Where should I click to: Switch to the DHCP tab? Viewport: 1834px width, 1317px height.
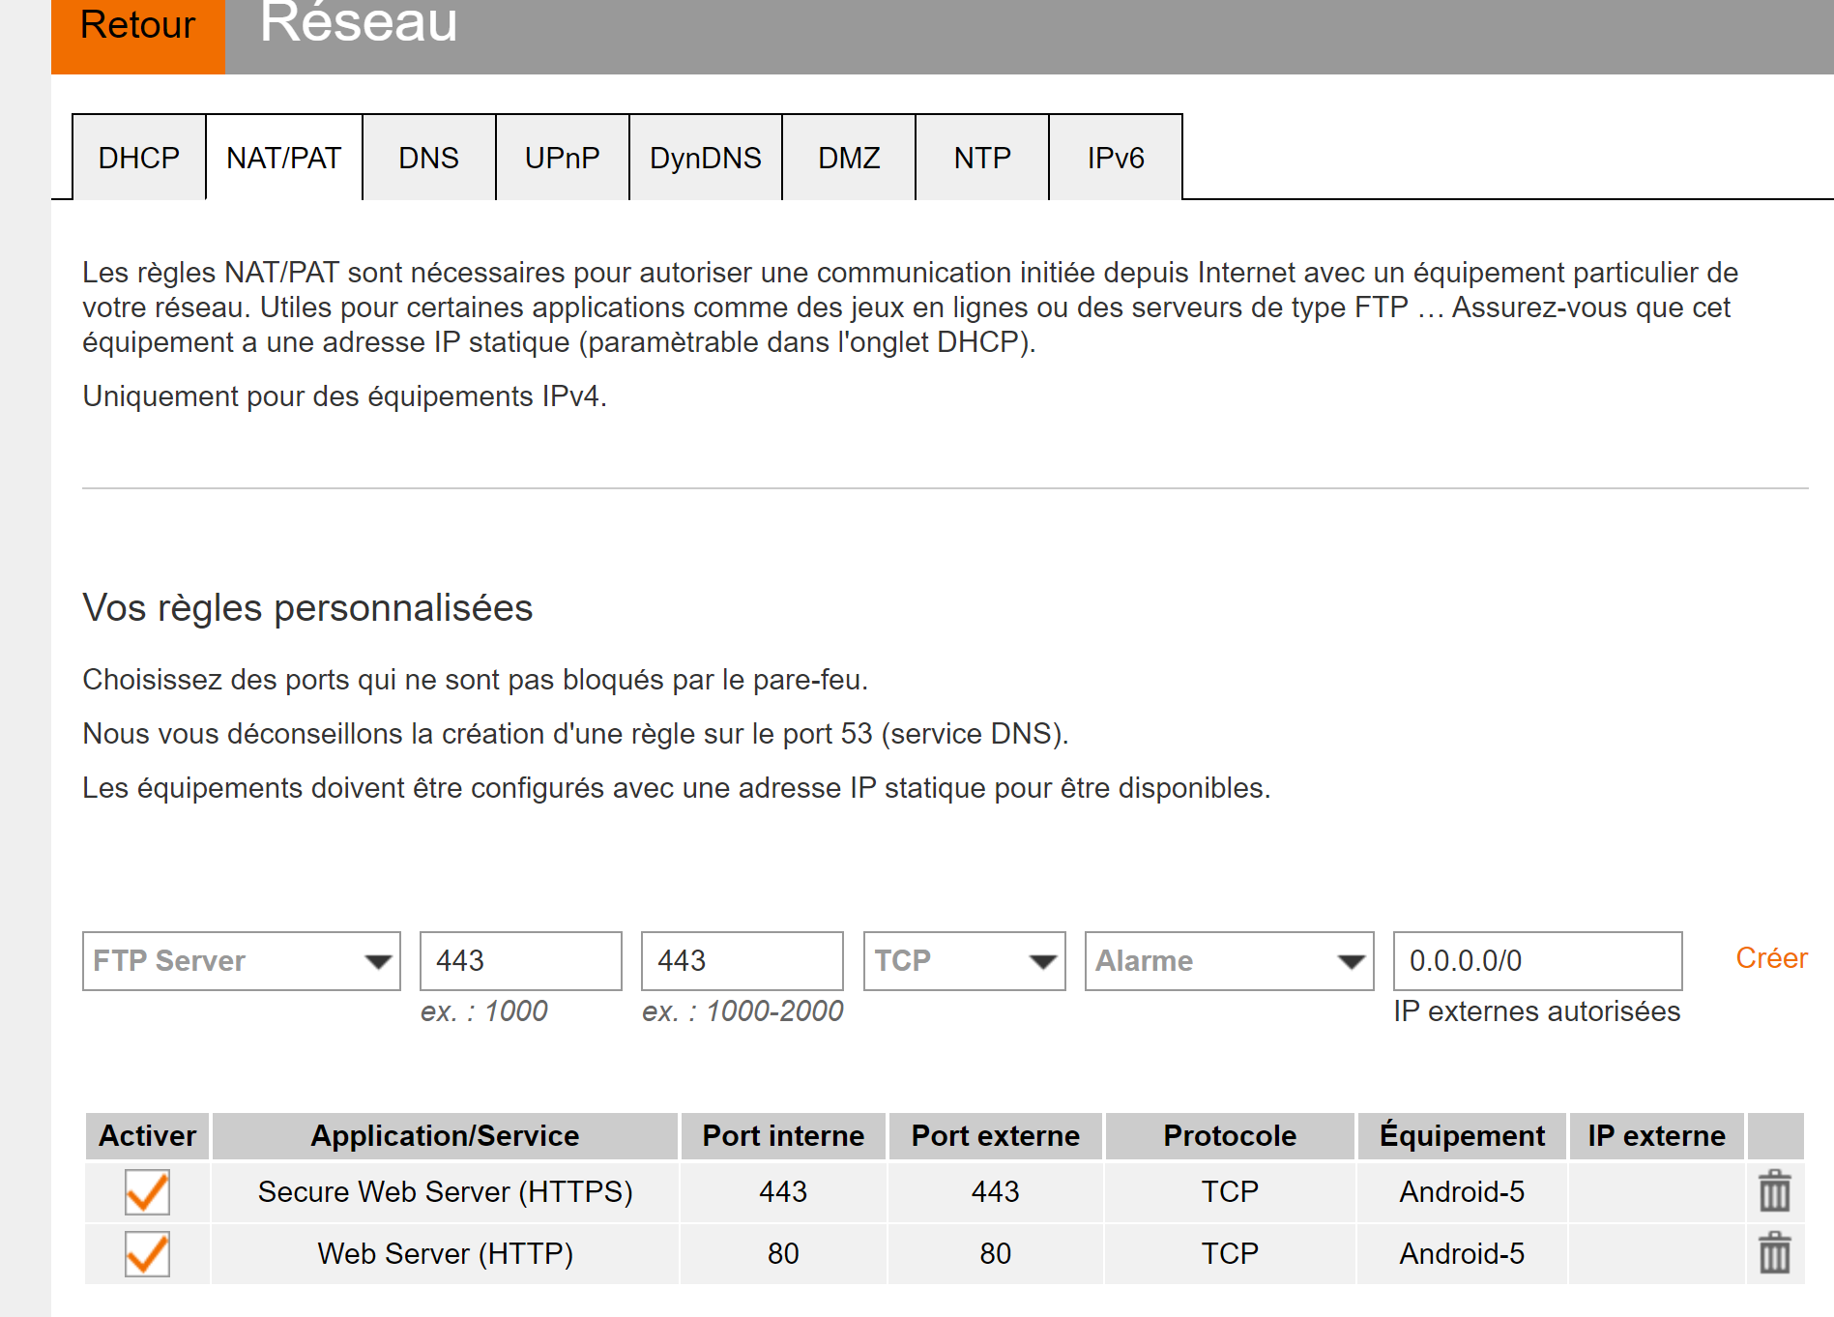pos(139,158)
